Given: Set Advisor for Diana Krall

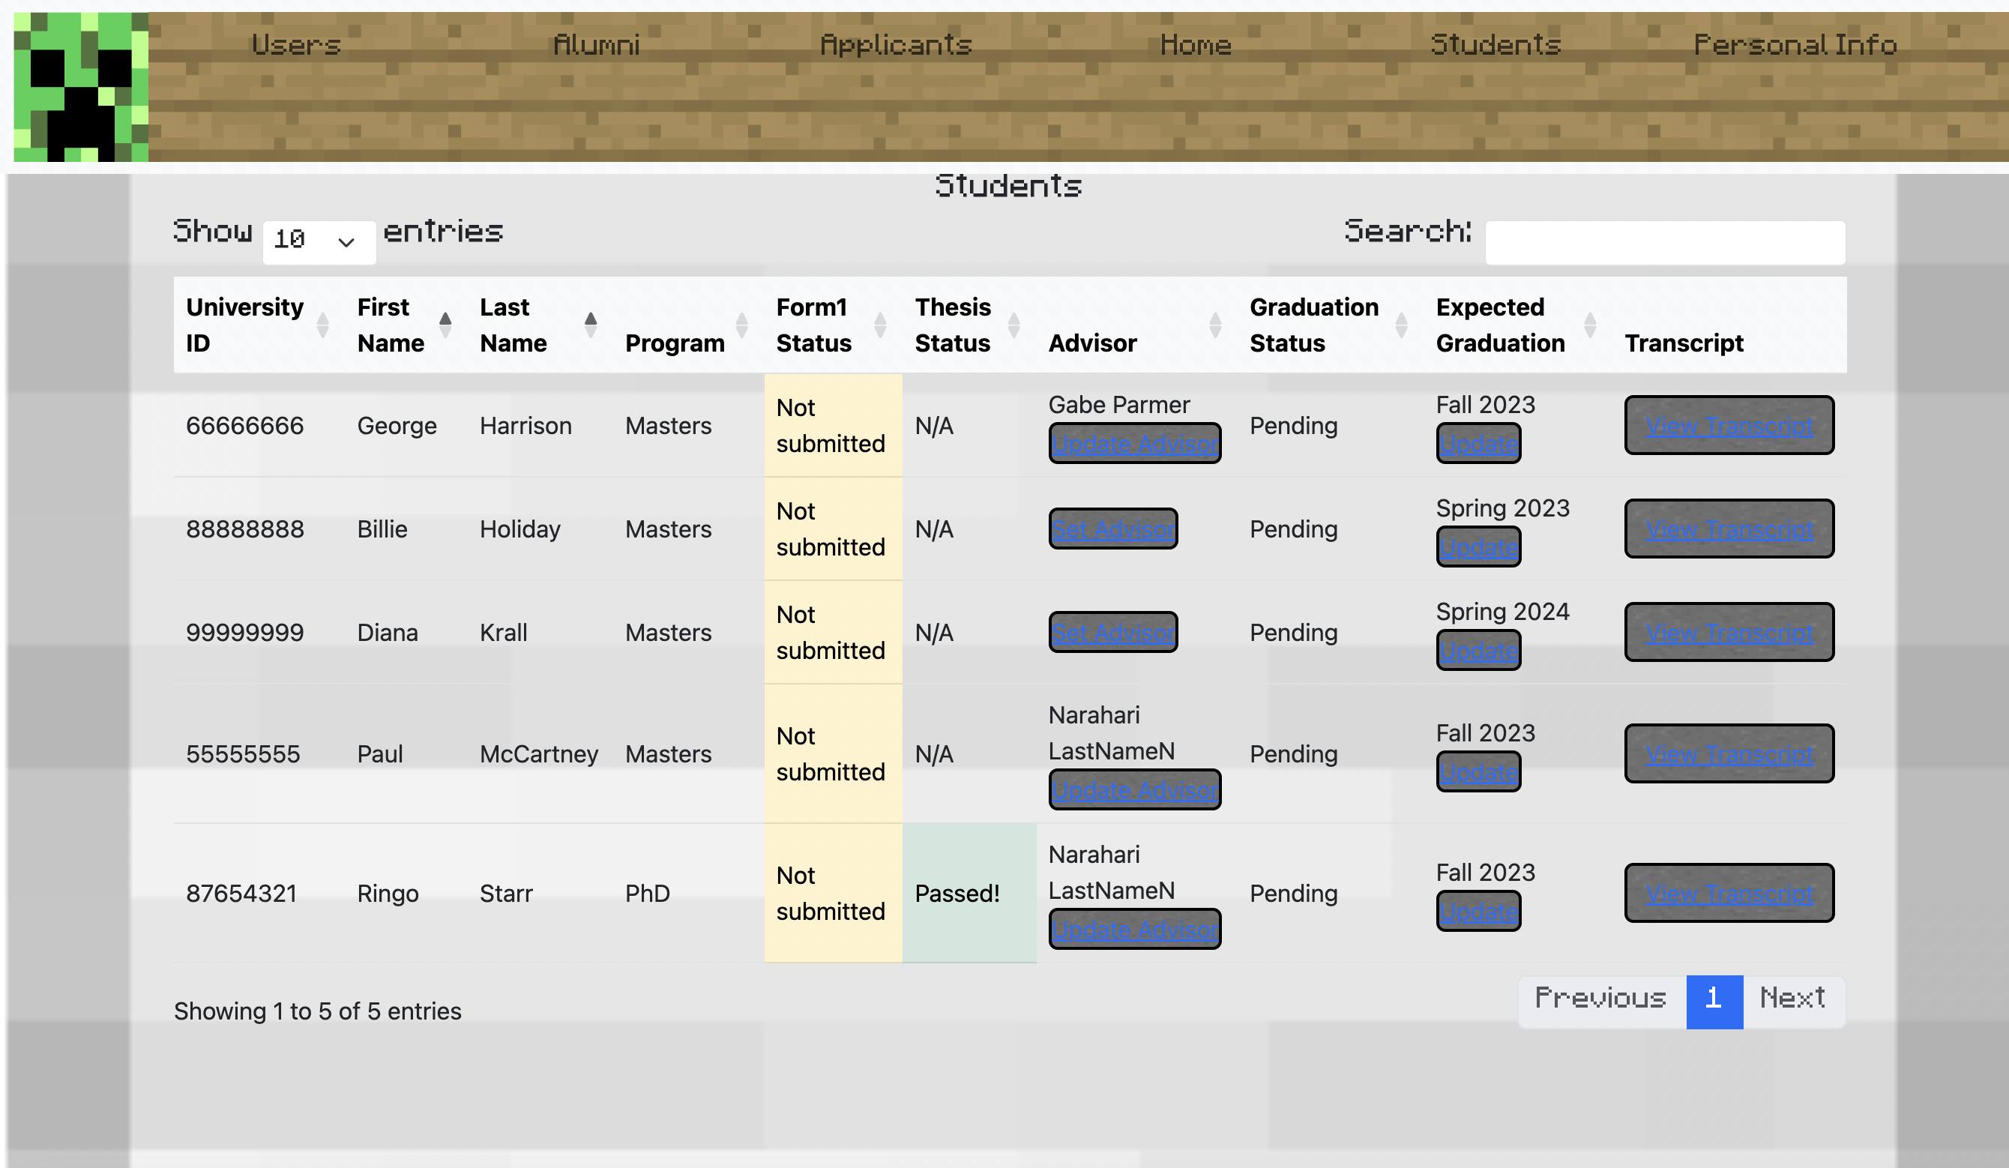Looking at the screenshot, I should 1113,632.
